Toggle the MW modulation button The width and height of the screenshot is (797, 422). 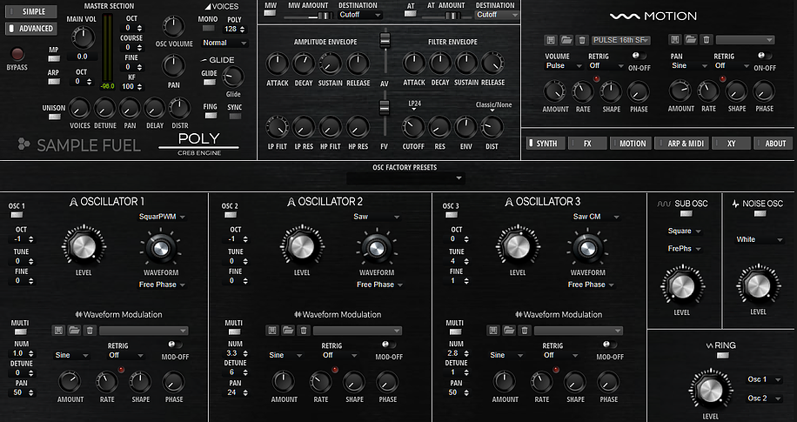pyautogui.click(x=270, y=13)
